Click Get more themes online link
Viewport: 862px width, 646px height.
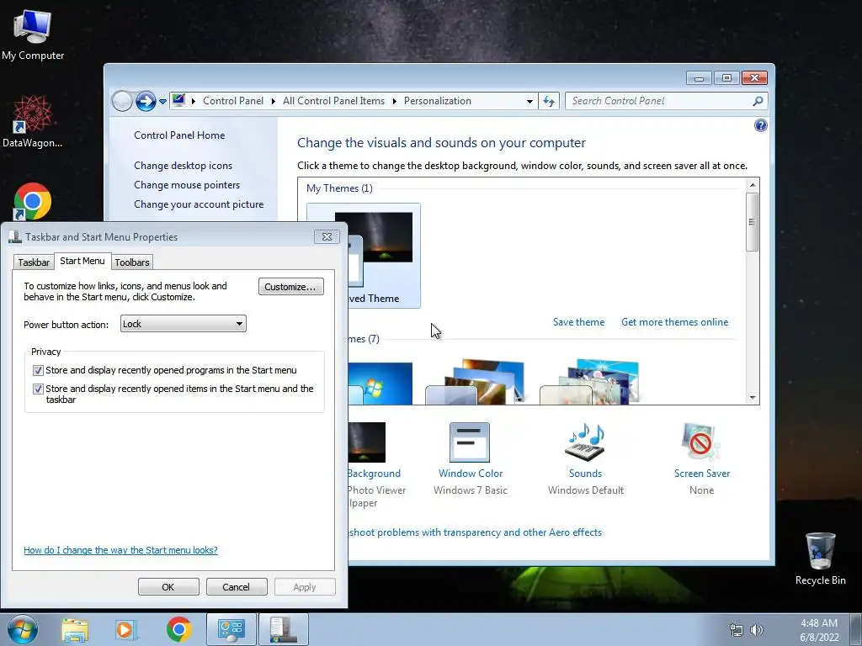[674, 322]
